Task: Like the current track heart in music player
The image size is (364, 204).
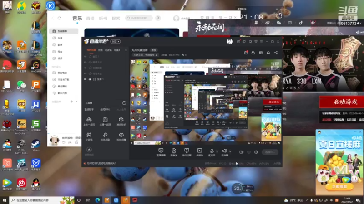Action: [64, 143]
